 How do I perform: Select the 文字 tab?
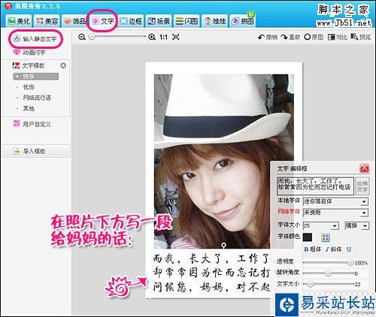tap(102, 21)
